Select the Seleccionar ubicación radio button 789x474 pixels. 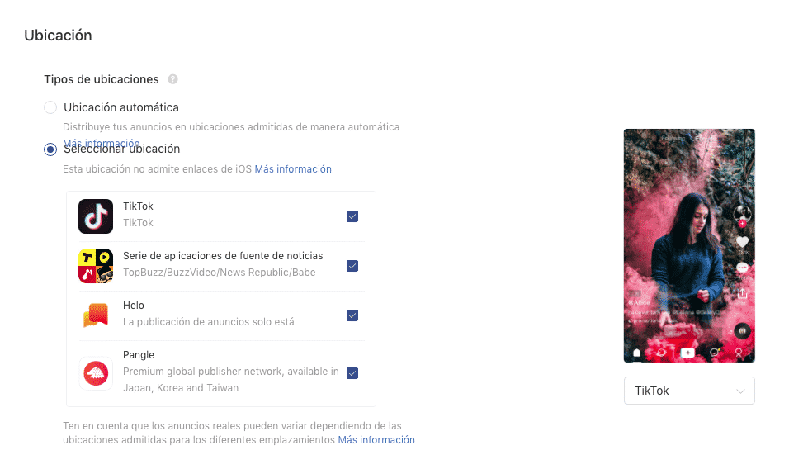pos(50,149)
